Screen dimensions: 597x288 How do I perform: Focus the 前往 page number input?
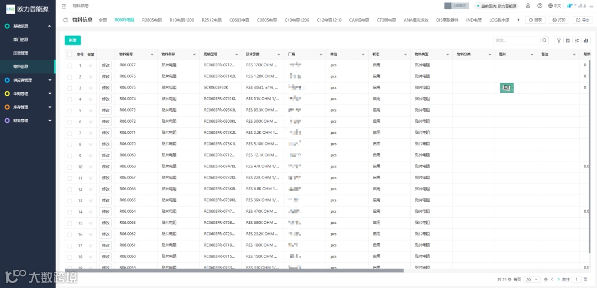tap(577, 280)
